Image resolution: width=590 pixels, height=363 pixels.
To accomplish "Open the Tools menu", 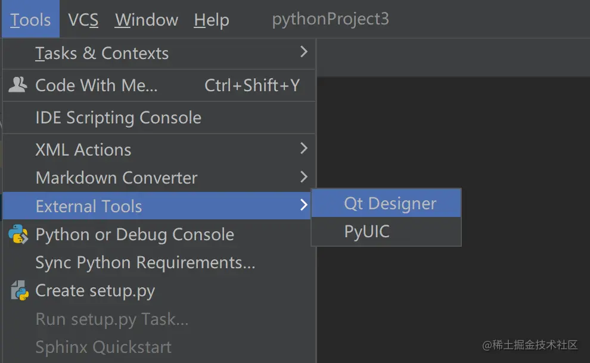I will pyautogui.click(x=30, y=20).
